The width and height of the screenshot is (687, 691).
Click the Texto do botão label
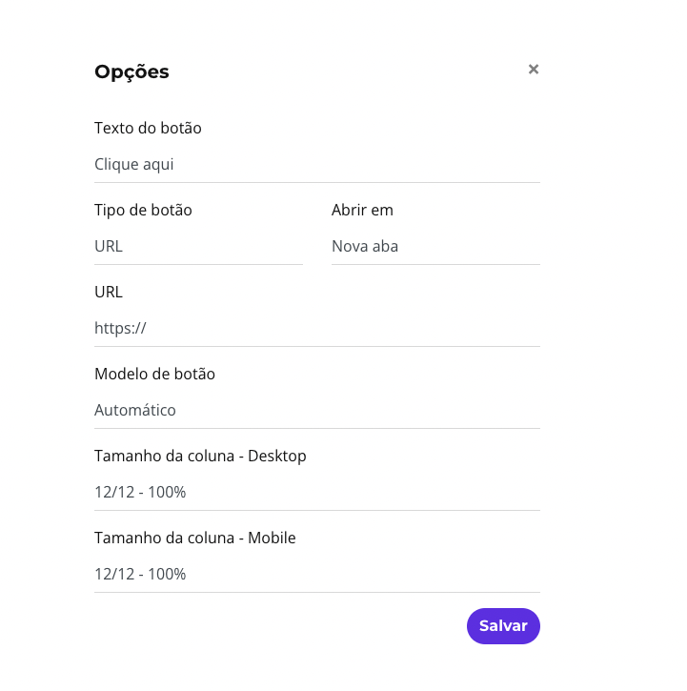pyautogui.click(x=148, y=128)
